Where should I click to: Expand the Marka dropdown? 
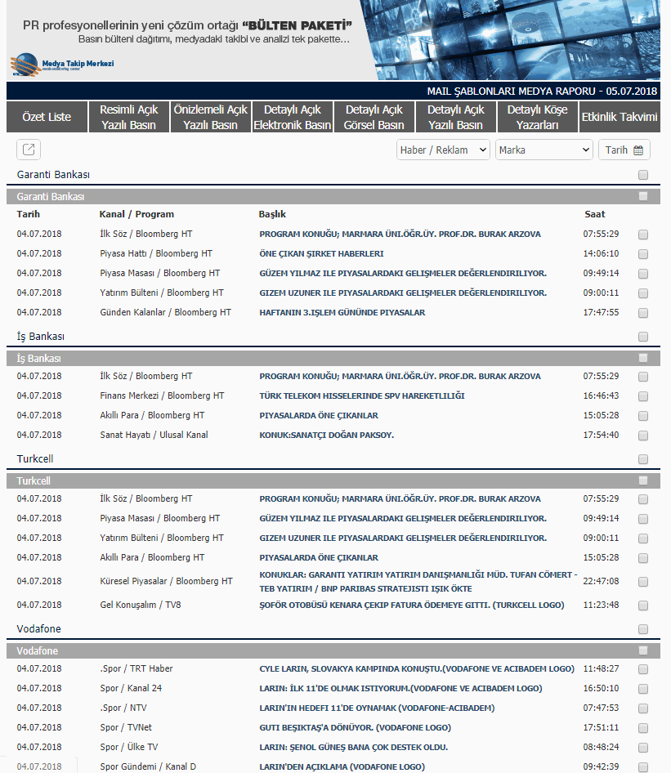pyautogui.click(x=544, y=150)
